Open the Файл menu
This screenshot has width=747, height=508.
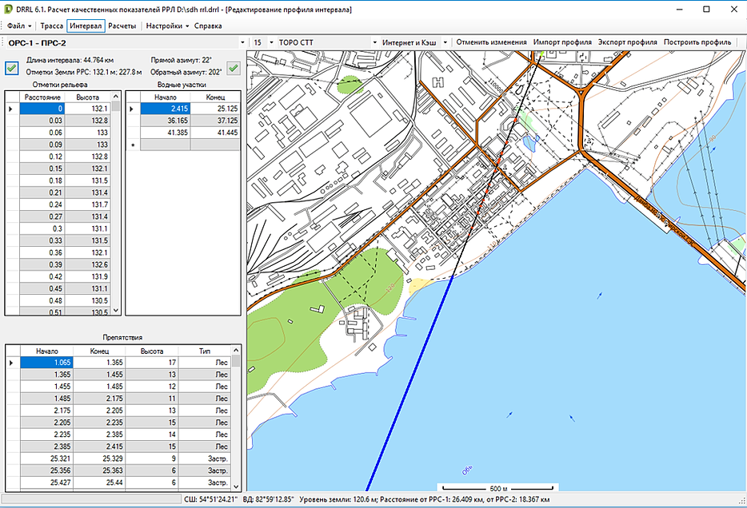tap(19, 26)
